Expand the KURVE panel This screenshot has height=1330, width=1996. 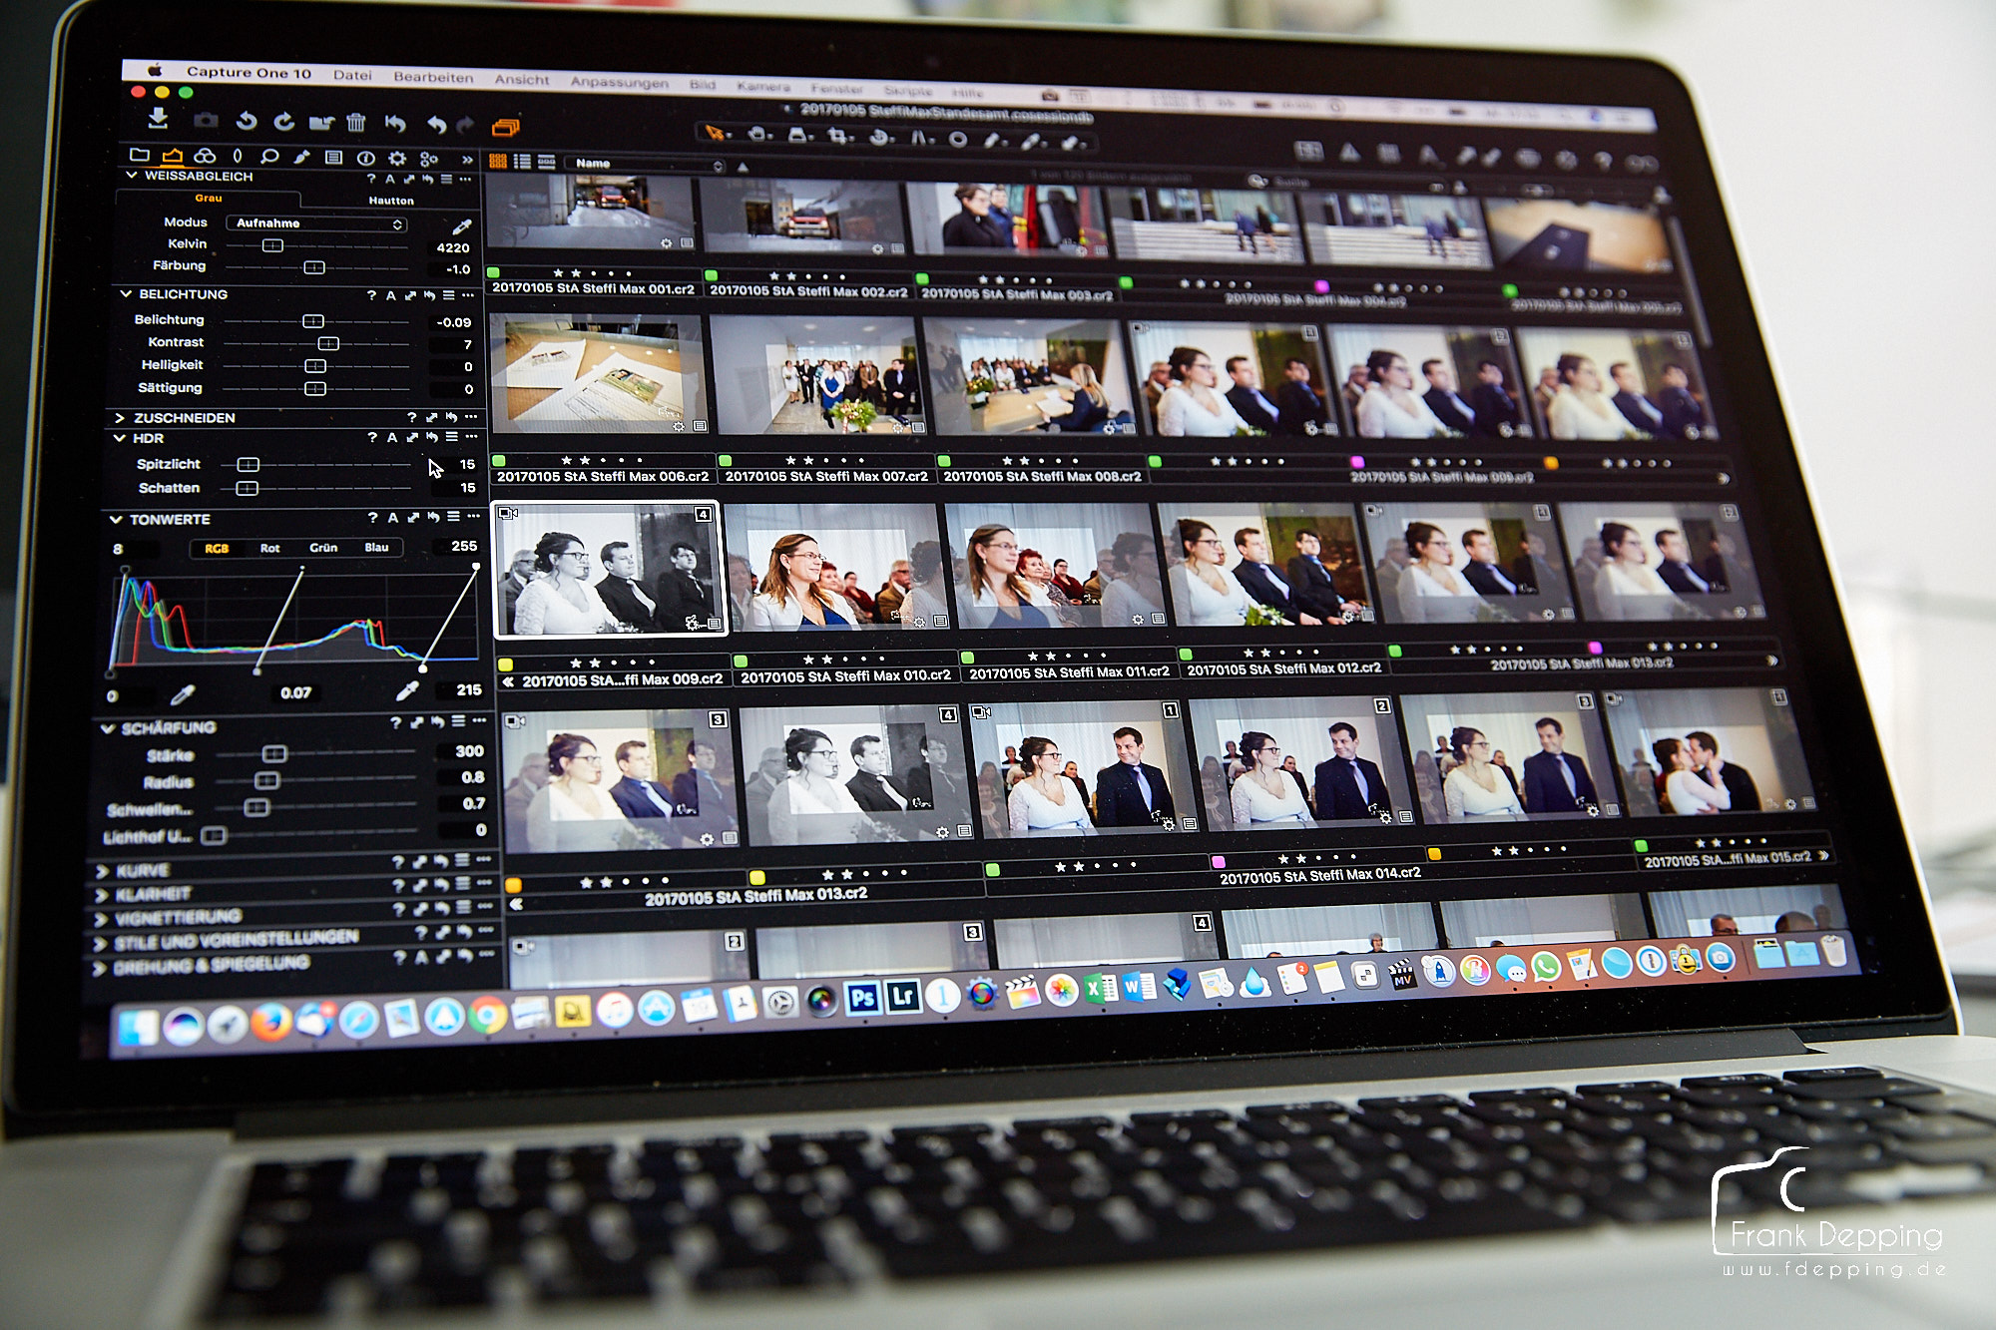102,871
